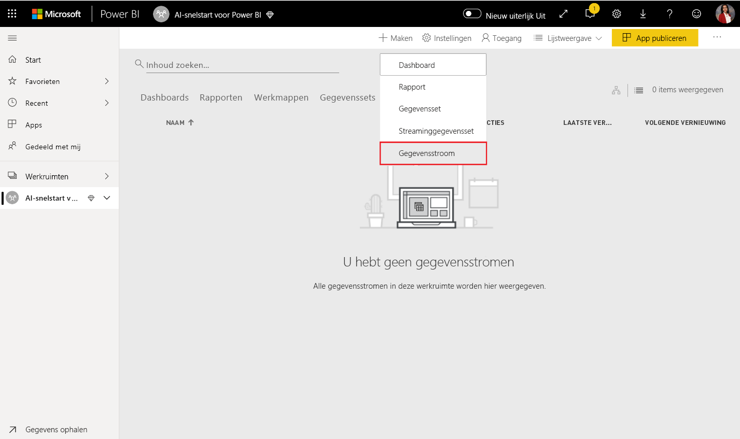Click the AI-snelstart workspace avatar in header
The image size is (740, 439).
coord(161,14)
